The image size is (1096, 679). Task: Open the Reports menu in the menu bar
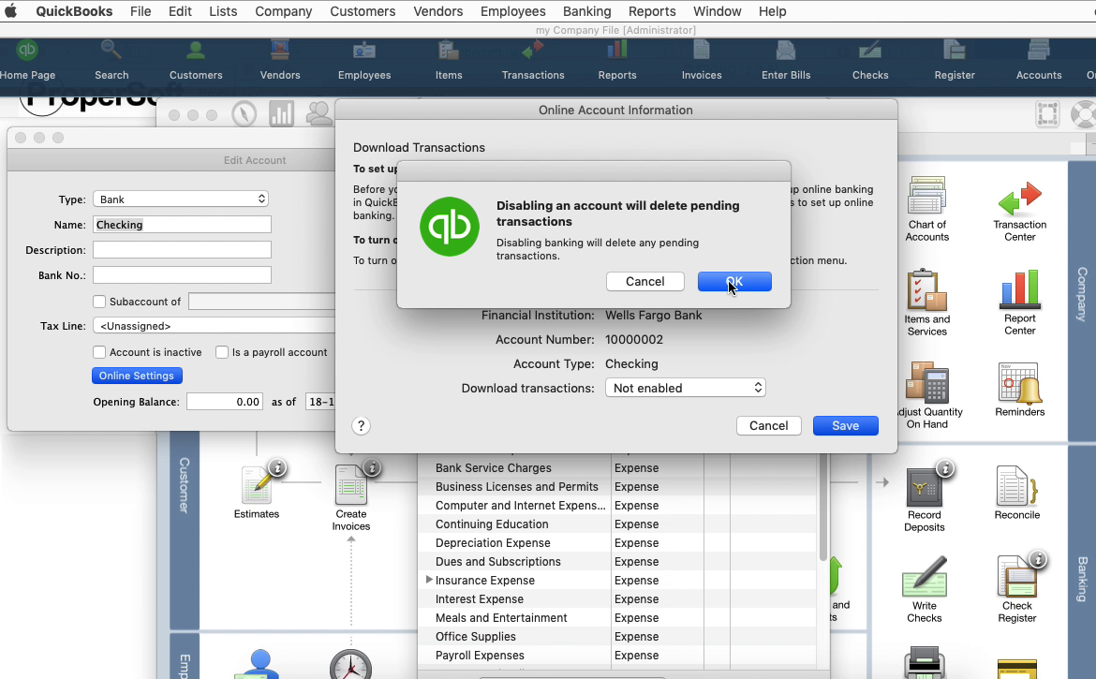click(x=651, y=11)
